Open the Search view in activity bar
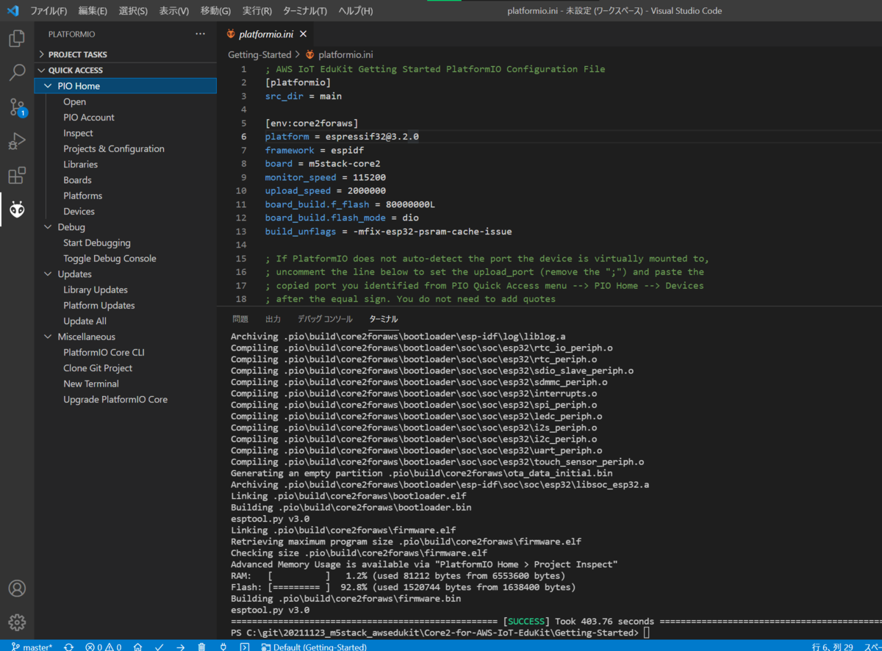 [17, 73]
